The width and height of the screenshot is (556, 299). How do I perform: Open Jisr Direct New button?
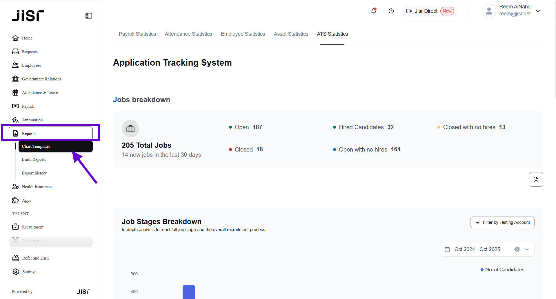click(430, 11)
